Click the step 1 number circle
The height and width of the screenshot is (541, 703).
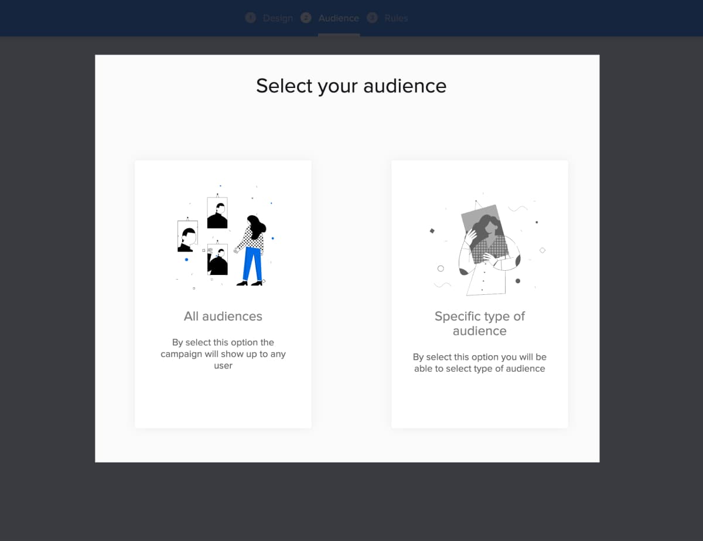click(251, 18)
